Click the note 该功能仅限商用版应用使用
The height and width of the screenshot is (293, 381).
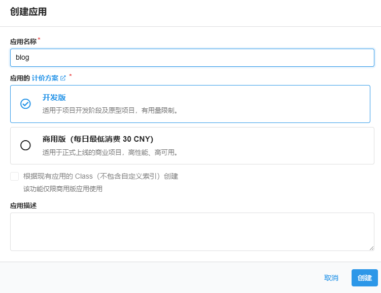[x=63, y=189]
